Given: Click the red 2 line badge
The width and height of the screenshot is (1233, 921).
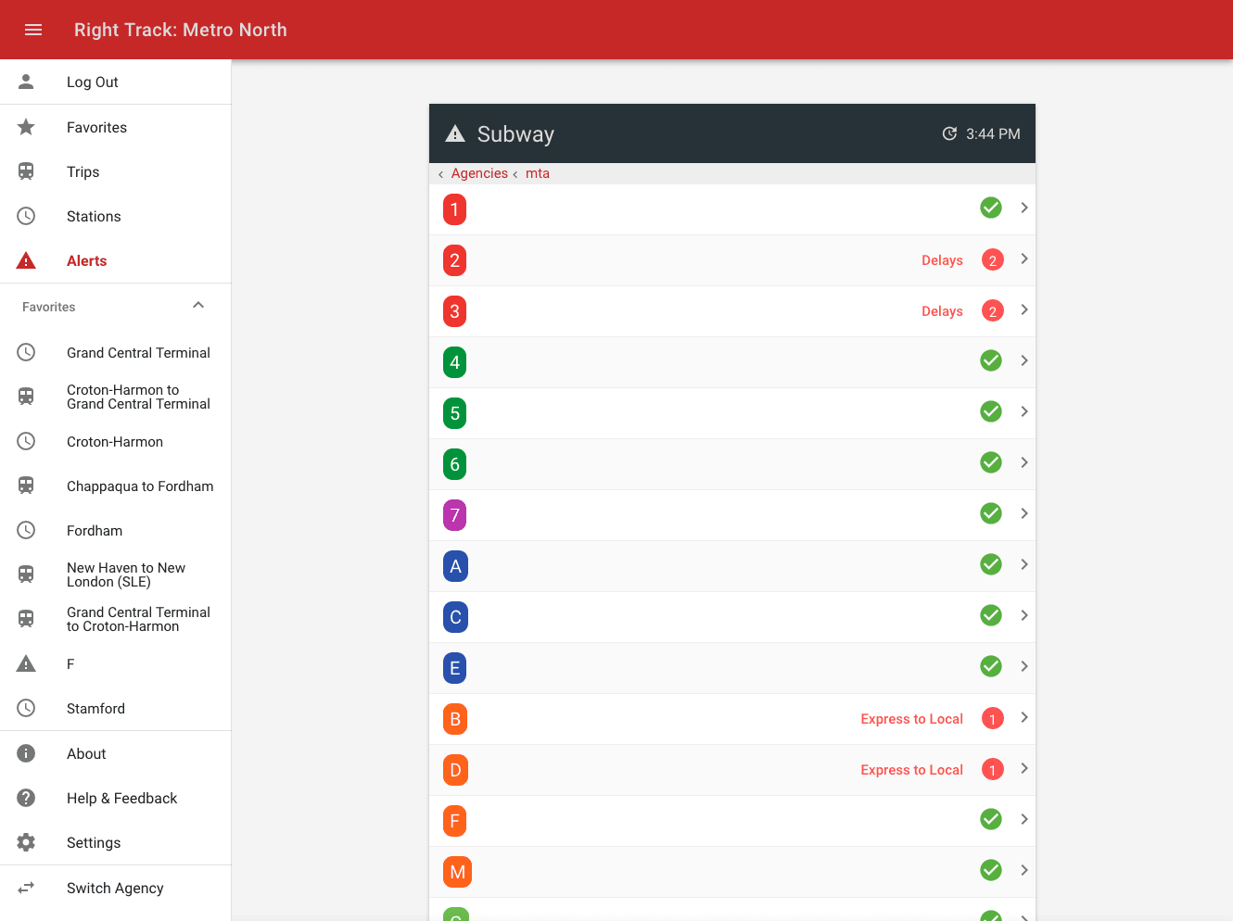Looking at the screenshot, I should pyautogui.click(x=454, y=260).
